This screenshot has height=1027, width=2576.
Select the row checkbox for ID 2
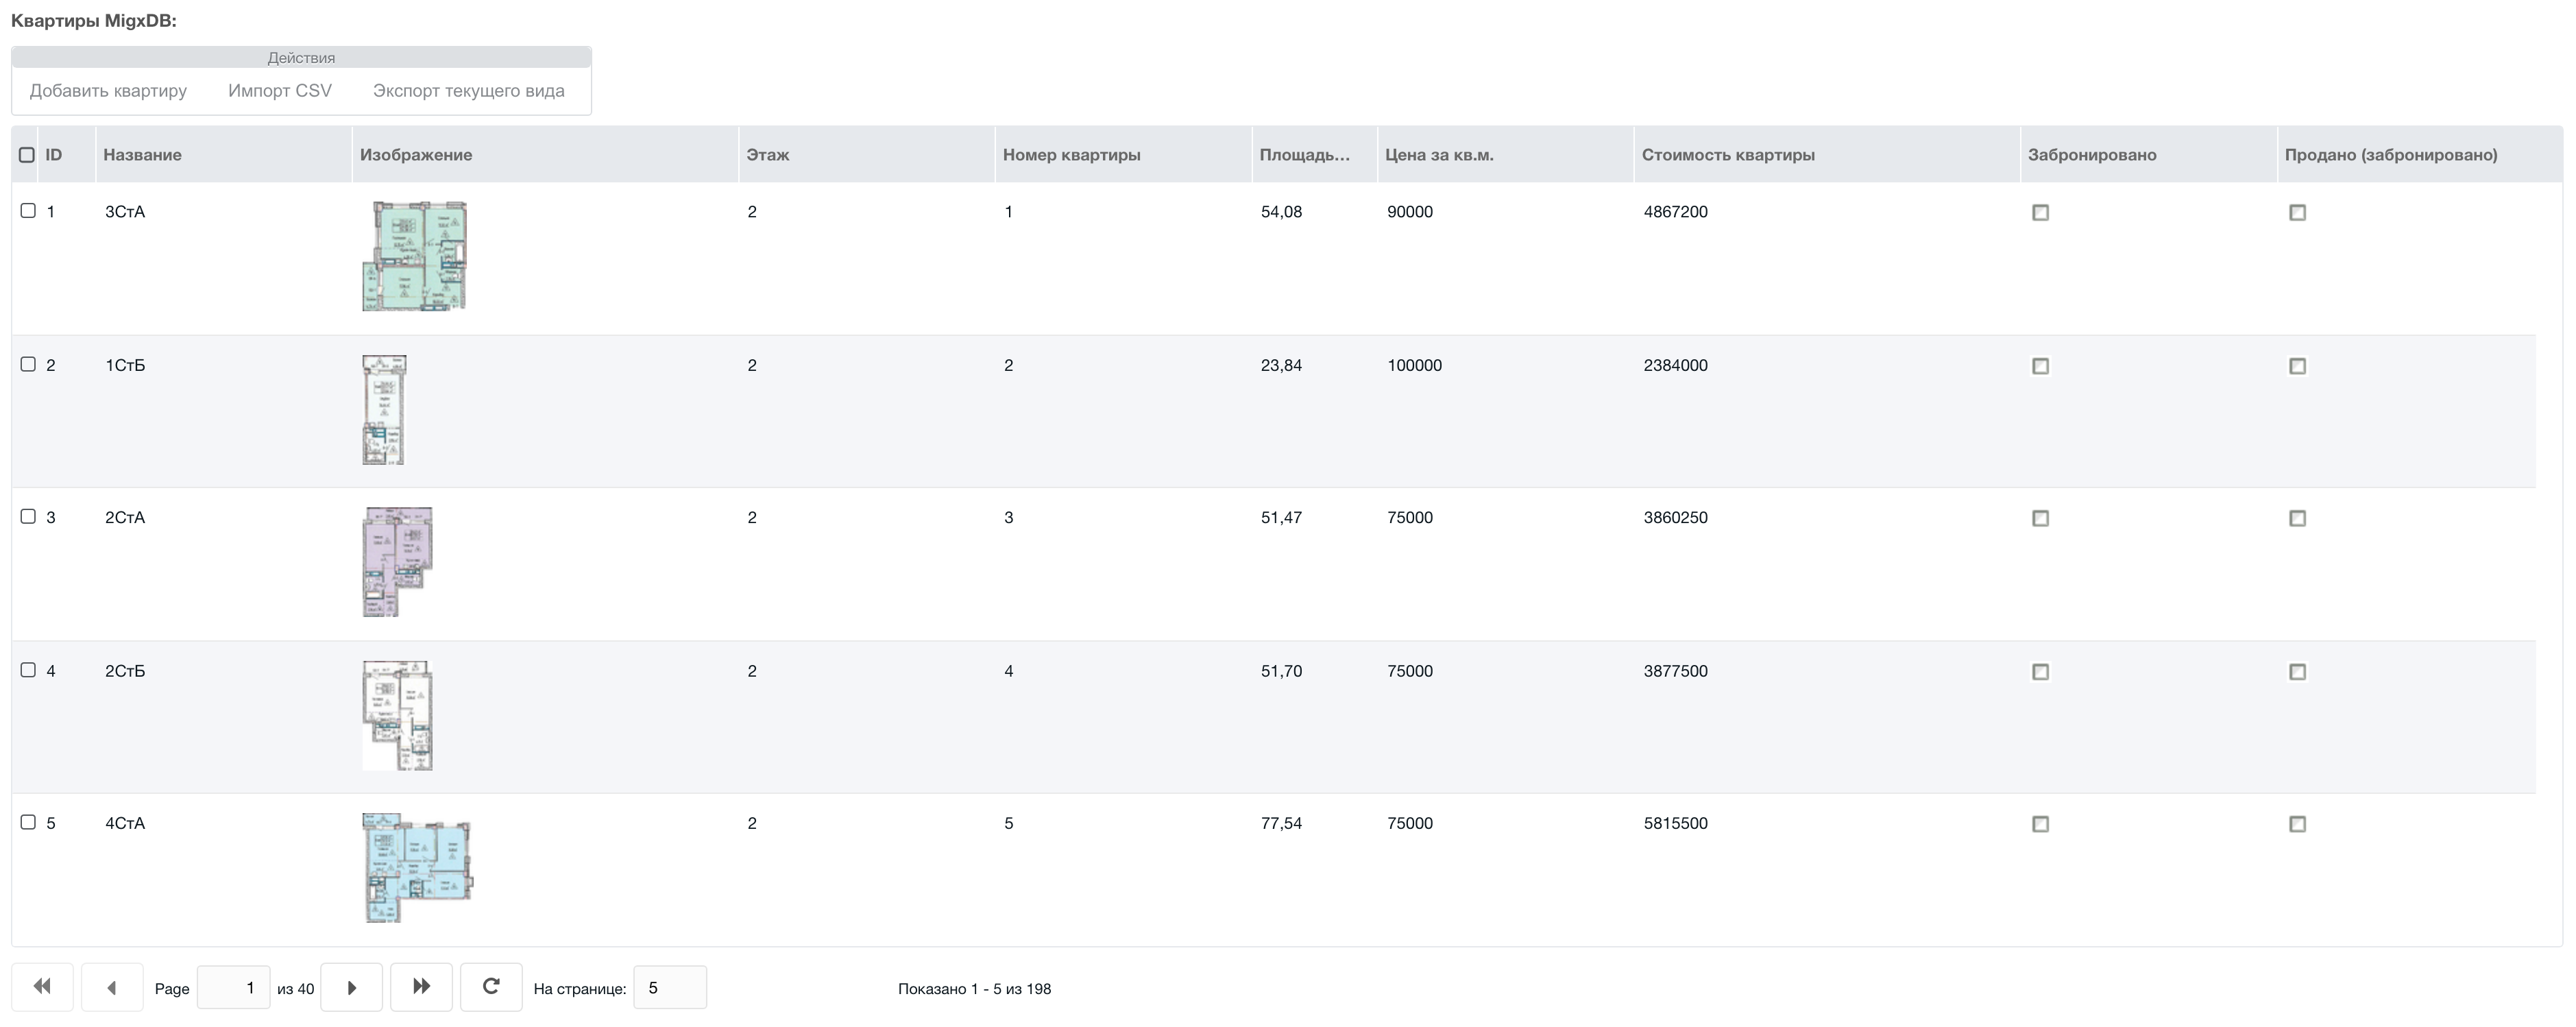pyautogui.click(x=28, y=364)
